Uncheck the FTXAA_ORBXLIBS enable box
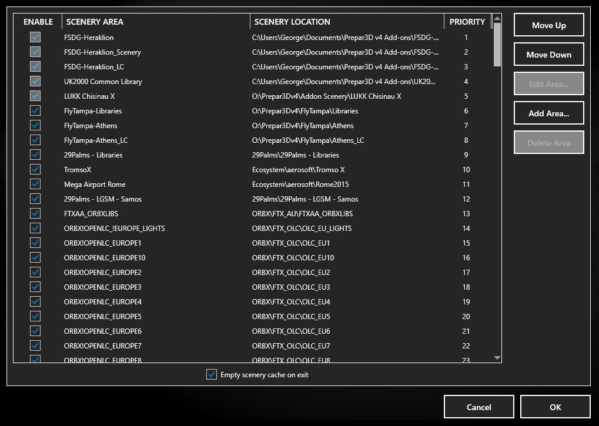This screenshot has width=599, height=426. pyautogui.click(x=35, y=214)
